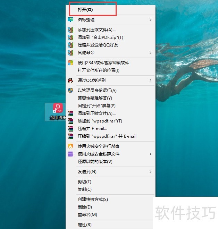Click the 2345软件管家 colorful icon
Screen dimensions: 218x229
point(70,63)
